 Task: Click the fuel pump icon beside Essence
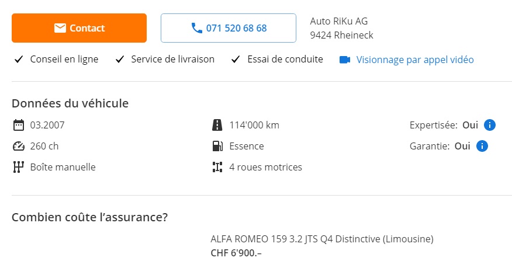pyautogui.click(x=217, y=146)
